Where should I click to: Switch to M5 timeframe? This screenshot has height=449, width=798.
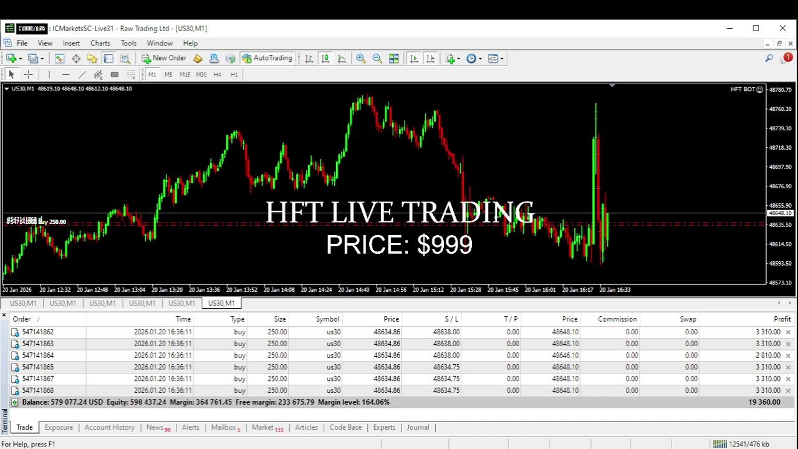(168, 74)
